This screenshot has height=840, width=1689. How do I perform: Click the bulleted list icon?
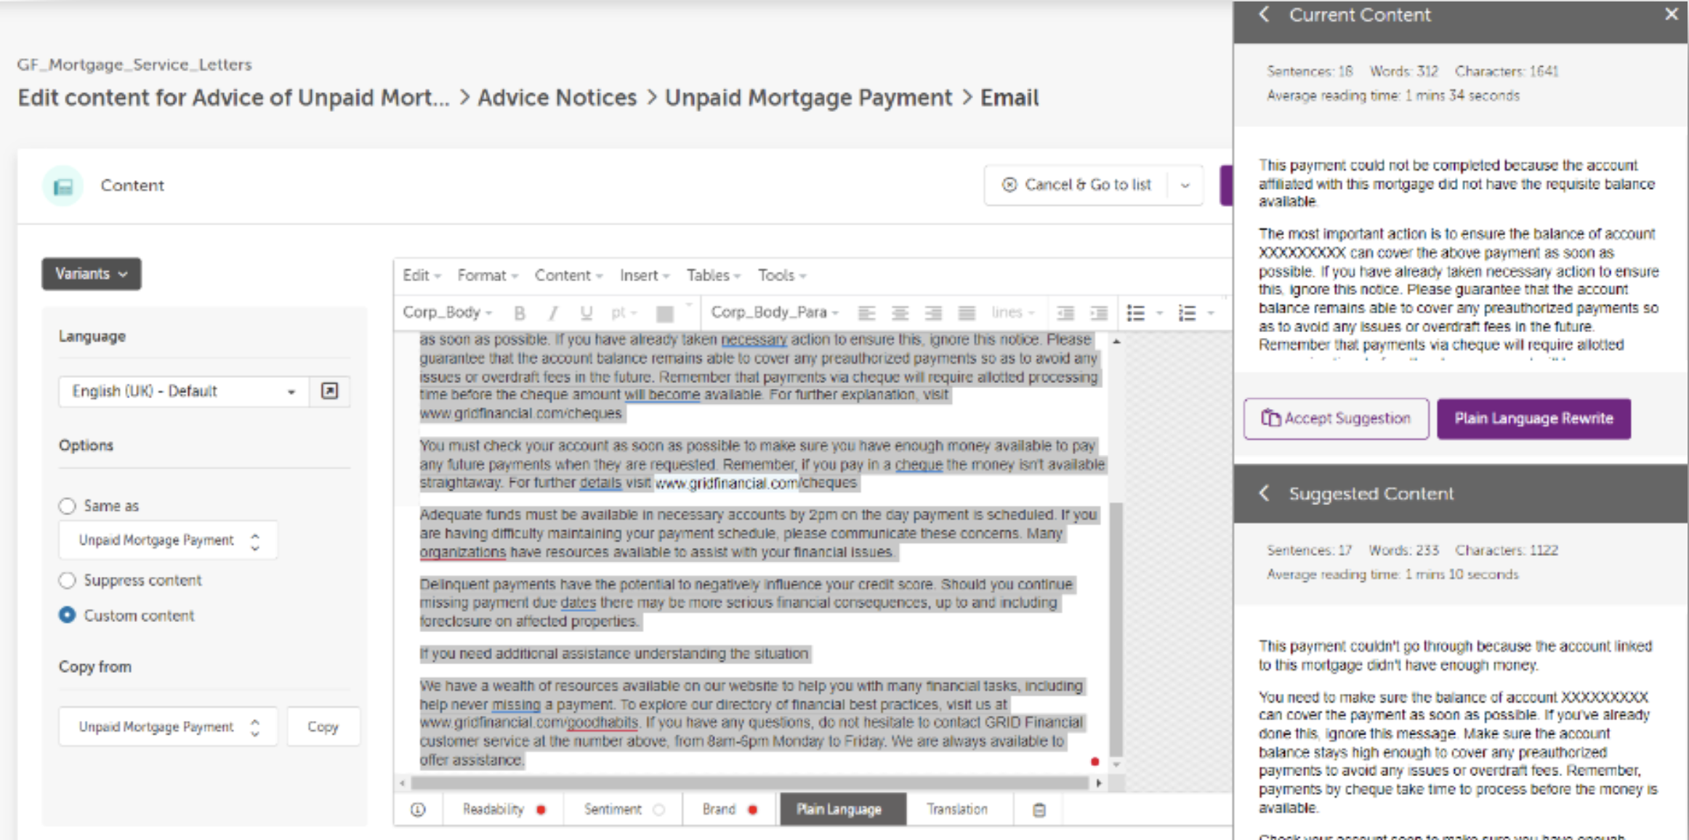coord(1135,313)
